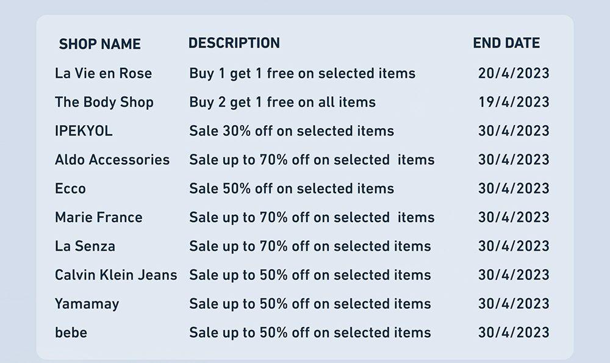
Task: Open the Marie France entry
Action: (x=98, y=217)
